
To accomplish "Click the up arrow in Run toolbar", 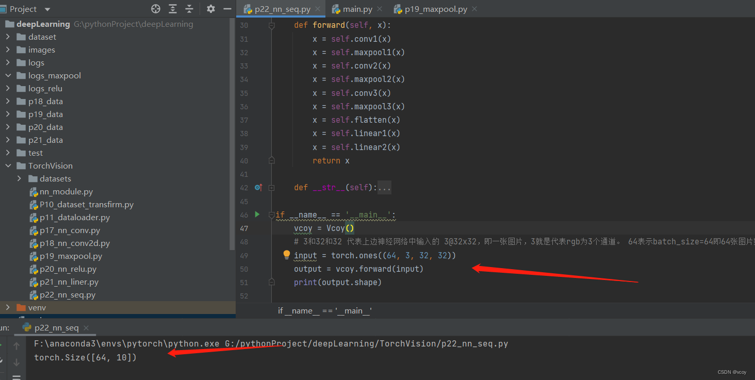I will point(17,346).
